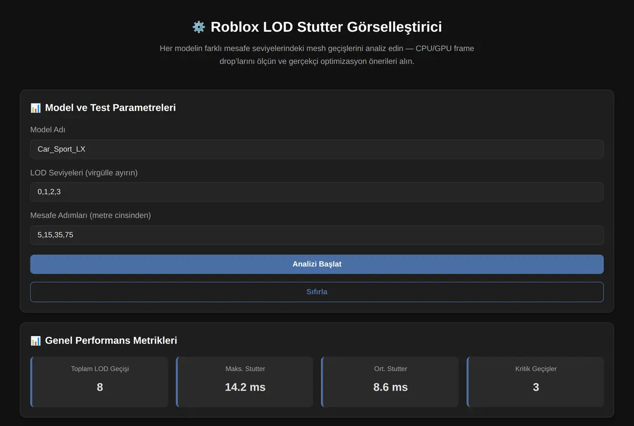The height and width of the screenshot is (426, 634).
Task: Click the gear icon beside the page title
Action: click(199, 27)
